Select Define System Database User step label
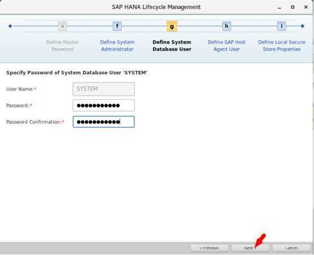The image size is (314, 255). point(172,46)
